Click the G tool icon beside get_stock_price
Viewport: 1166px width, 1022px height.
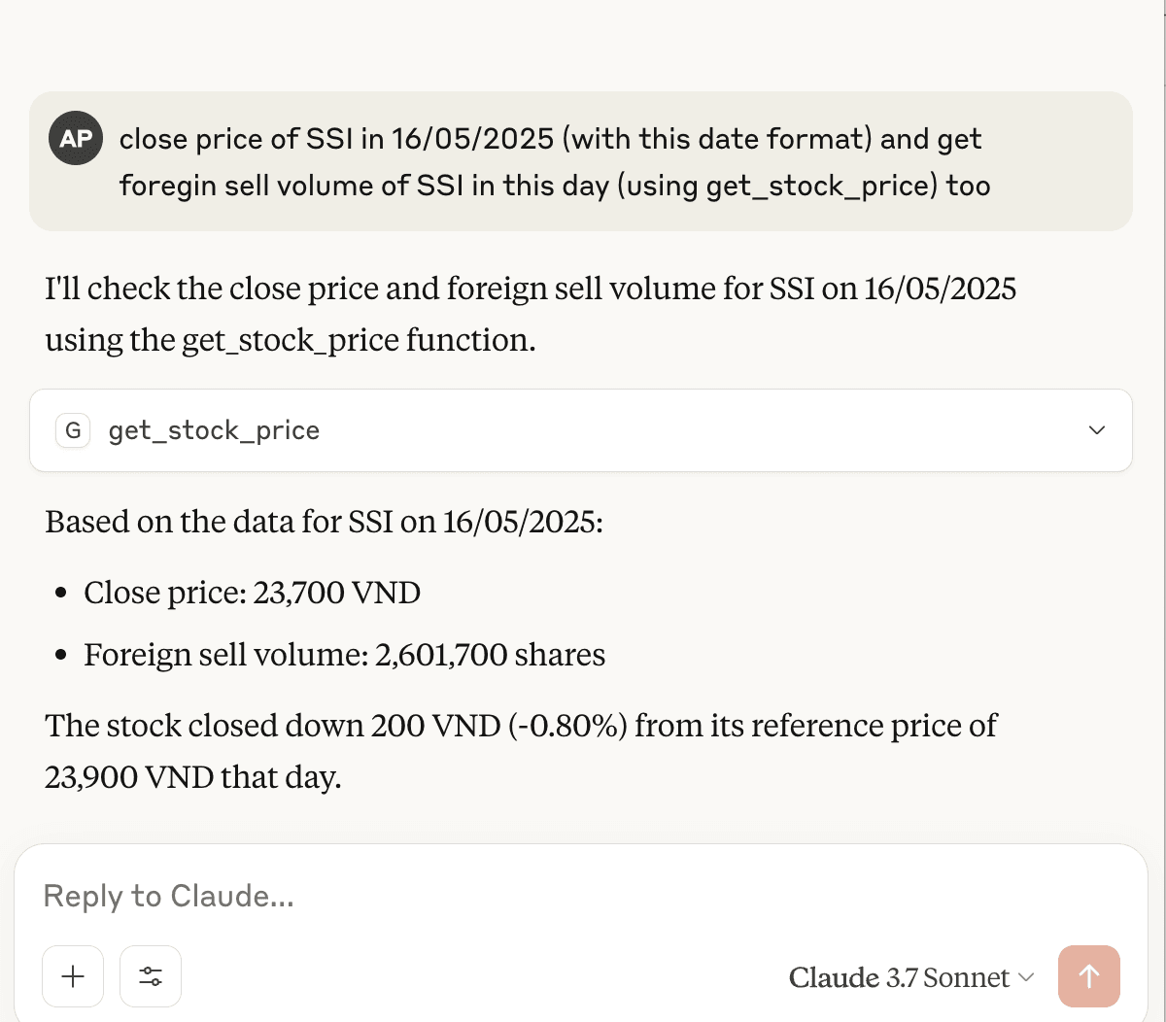(73, 430)
